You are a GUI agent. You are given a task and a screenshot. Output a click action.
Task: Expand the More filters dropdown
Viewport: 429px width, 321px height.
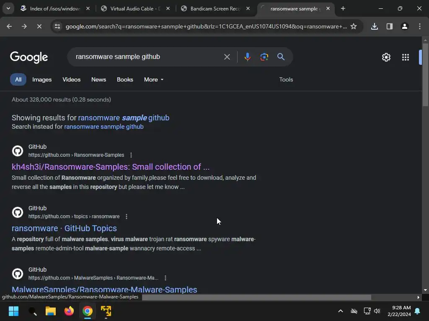tap(154, 79)
